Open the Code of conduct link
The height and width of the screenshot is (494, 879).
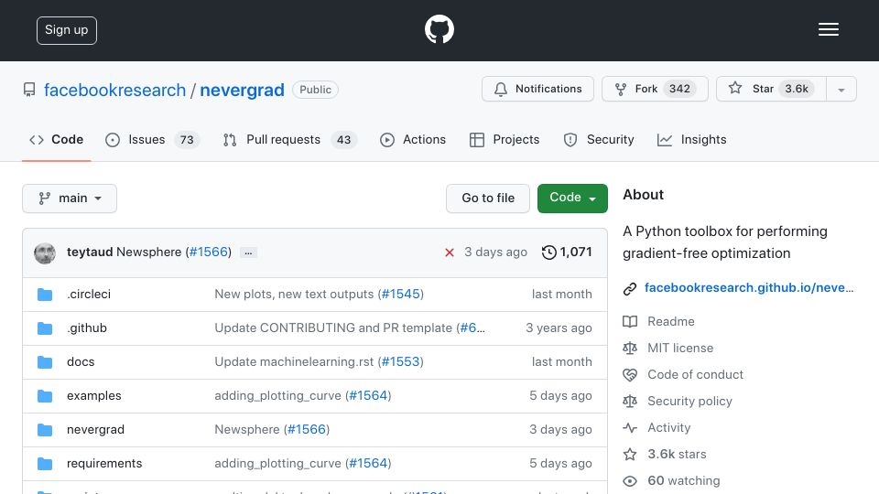coord(695,375)
